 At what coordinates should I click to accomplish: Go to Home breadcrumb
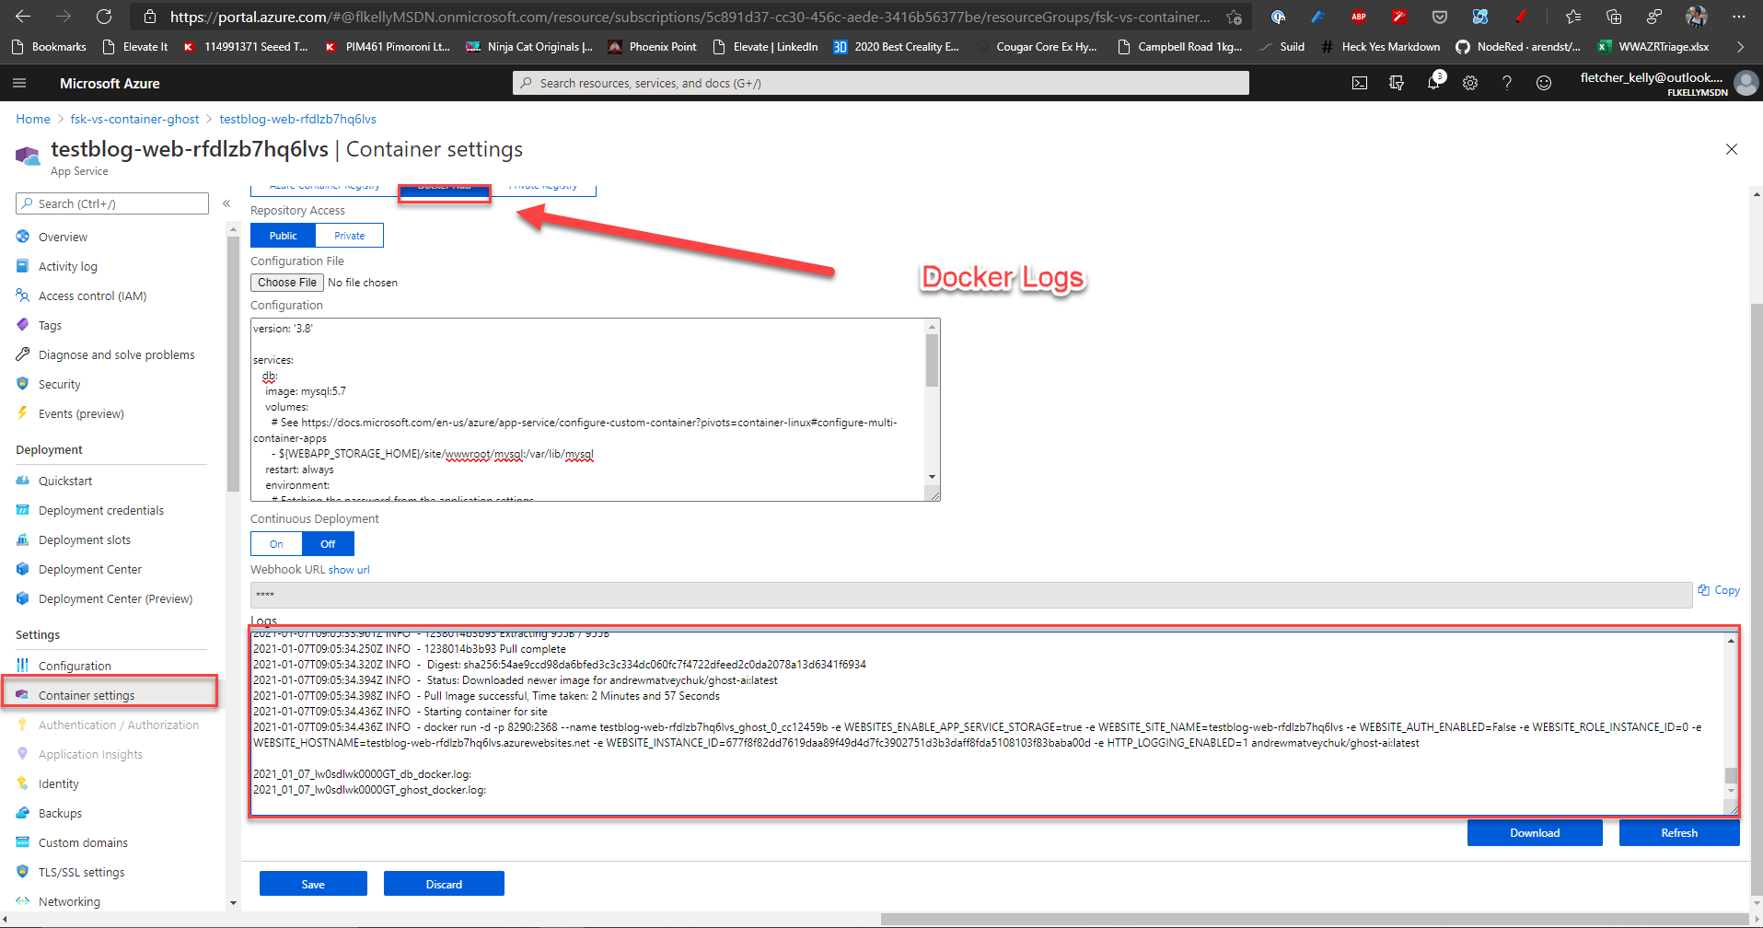click(x=33, y=119)
